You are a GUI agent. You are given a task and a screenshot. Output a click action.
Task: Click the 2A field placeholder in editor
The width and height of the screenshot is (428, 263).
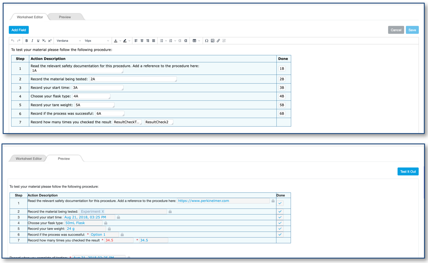coord(133,79)
